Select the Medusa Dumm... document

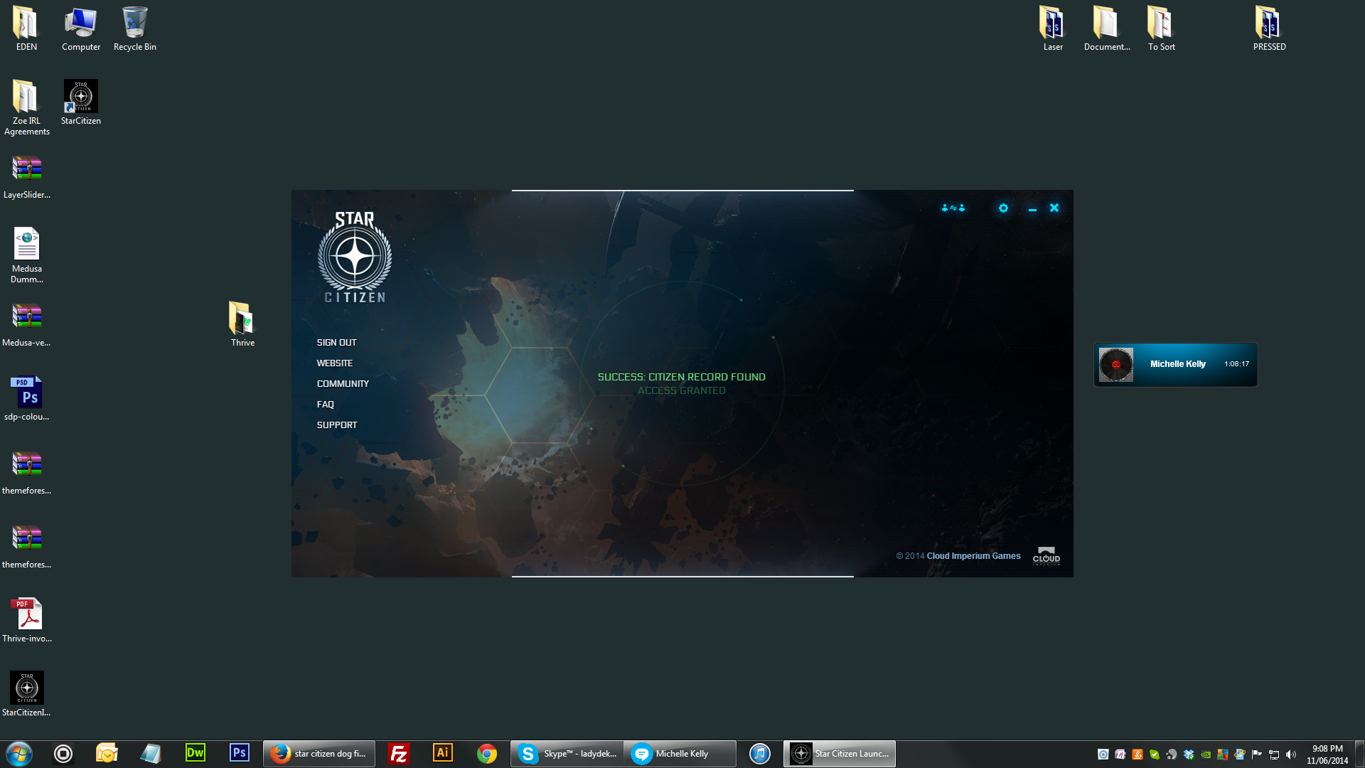26,255
